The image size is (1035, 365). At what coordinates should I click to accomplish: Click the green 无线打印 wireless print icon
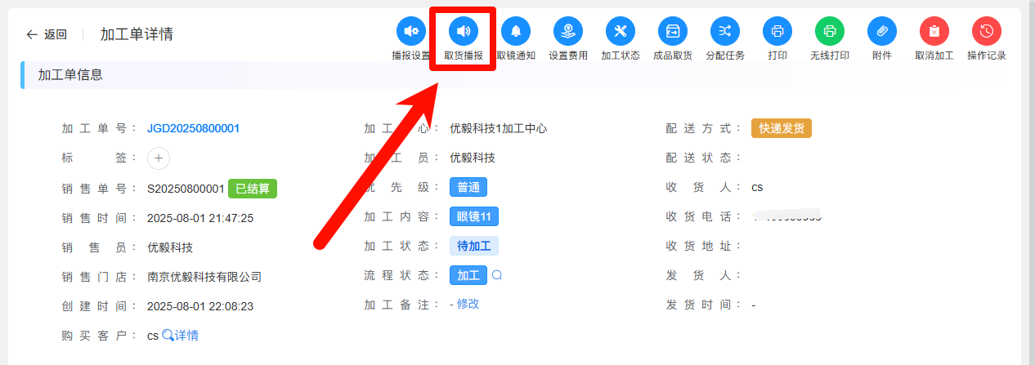click(830, 32)
